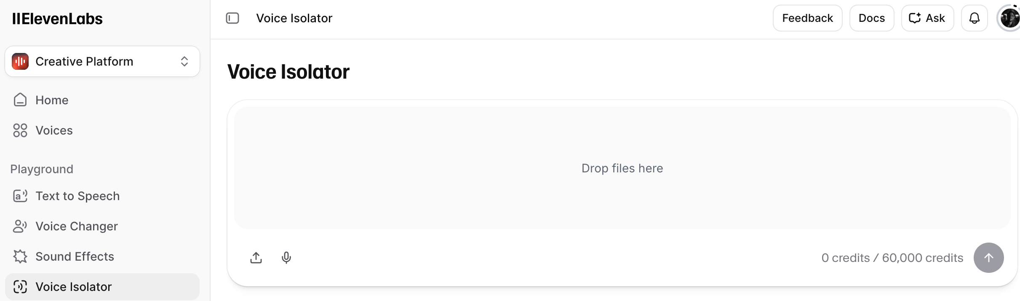Image resolution: width=1020 pixels, height=301 pixels.
Task: Open Text to Speech page
Action: pos(77,196)
